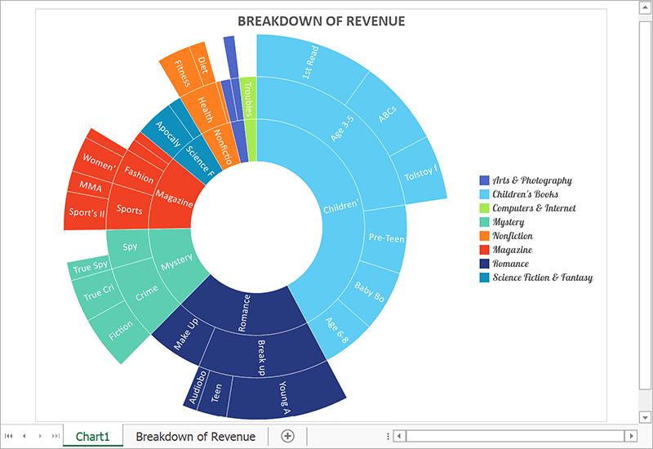Select the Science F inner segment
Viewport: 653px width, 449px height.
pos(199,159)
